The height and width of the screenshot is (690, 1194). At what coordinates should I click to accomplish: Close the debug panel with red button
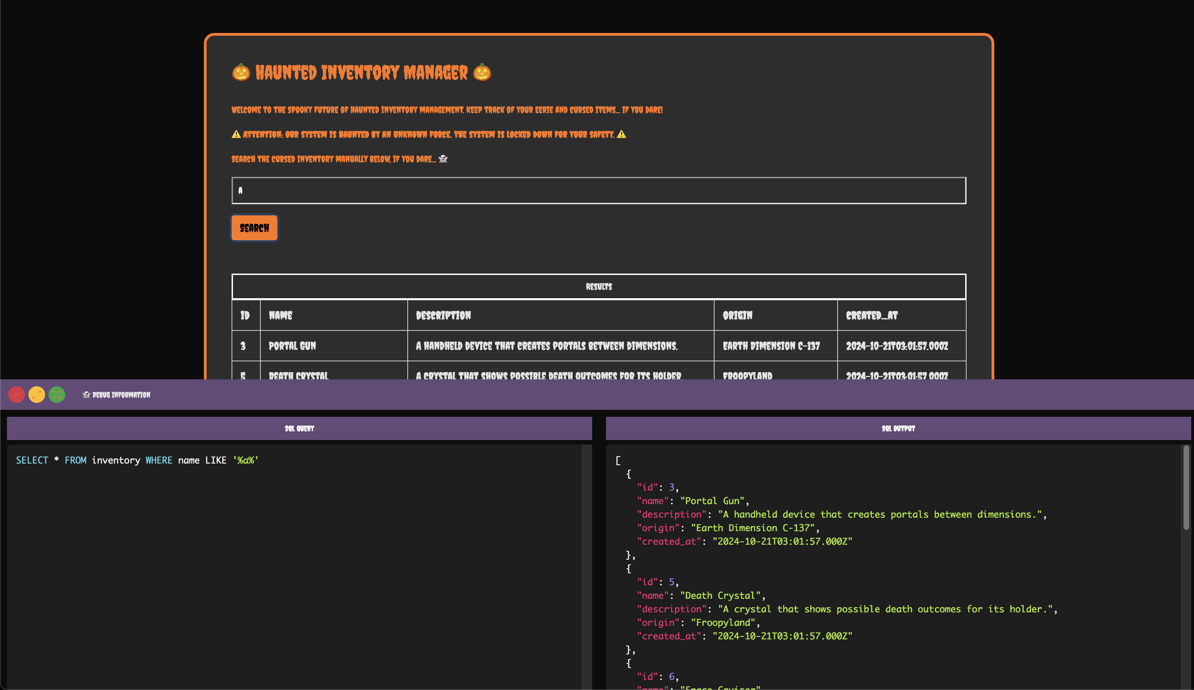click(x=17, y=395)
